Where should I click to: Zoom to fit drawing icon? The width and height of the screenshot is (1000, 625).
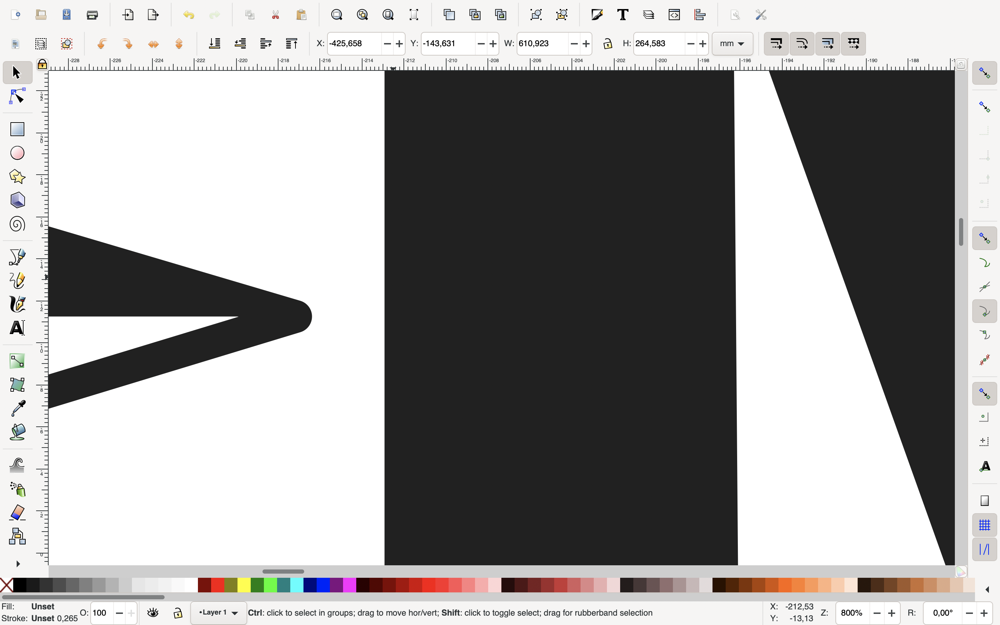(x=362, y=15)
